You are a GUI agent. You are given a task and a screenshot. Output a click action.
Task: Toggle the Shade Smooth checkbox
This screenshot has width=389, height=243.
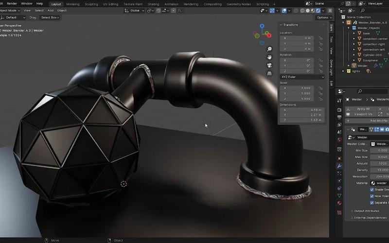click(x=372, y=190)
